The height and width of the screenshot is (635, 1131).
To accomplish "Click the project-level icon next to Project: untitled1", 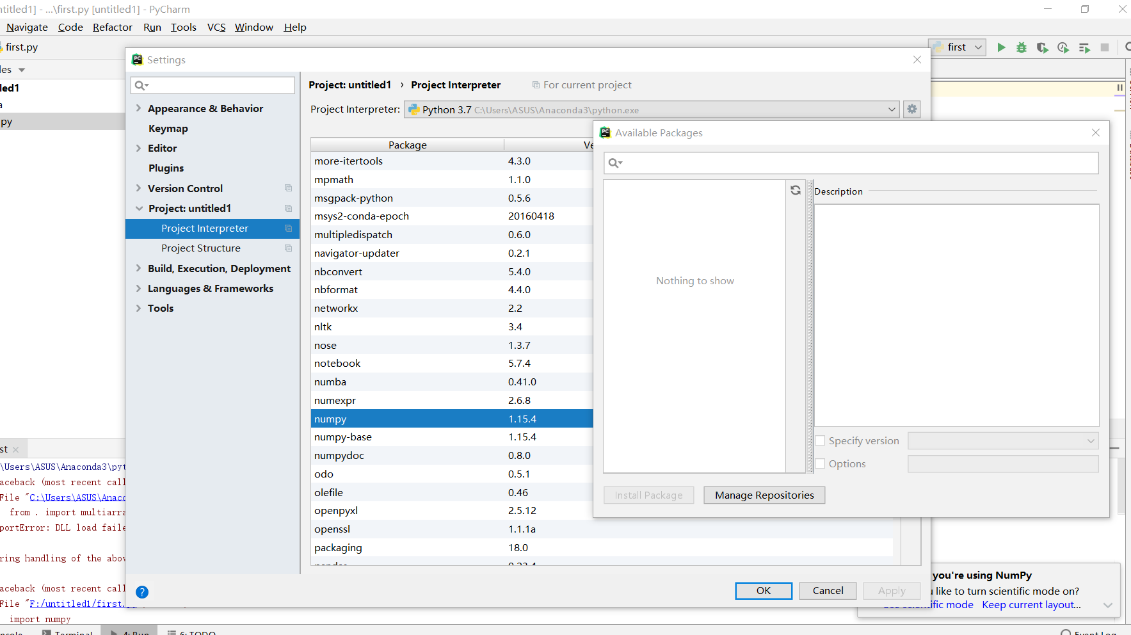I will (288, 208).
